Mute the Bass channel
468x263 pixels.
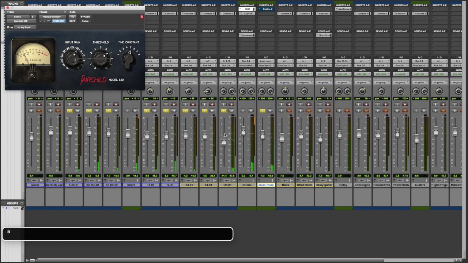click(289, 111)
